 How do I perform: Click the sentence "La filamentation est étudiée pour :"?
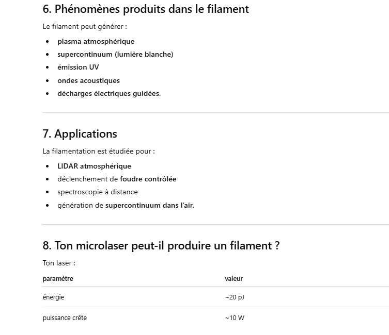(99, 151)
